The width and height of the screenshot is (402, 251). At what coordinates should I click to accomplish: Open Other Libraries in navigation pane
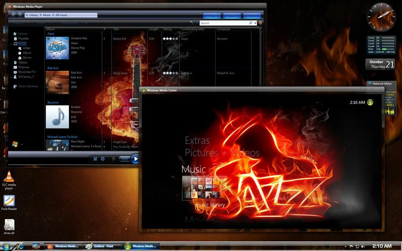click(x=28, y=86)
